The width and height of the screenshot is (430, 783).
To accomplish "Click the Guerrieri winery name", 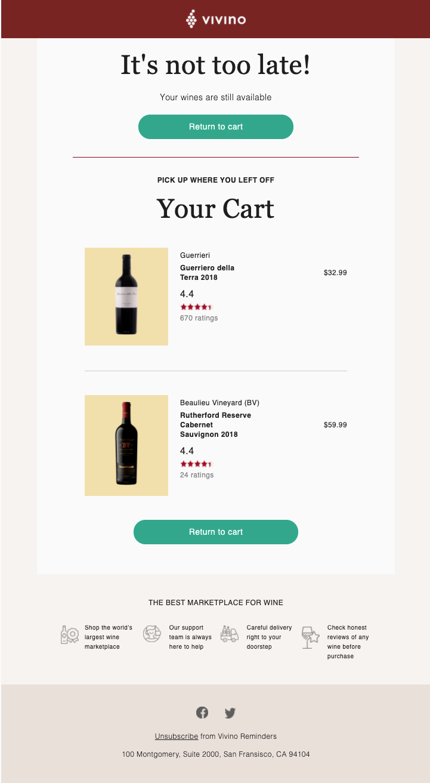I will (x=195, y=255).
